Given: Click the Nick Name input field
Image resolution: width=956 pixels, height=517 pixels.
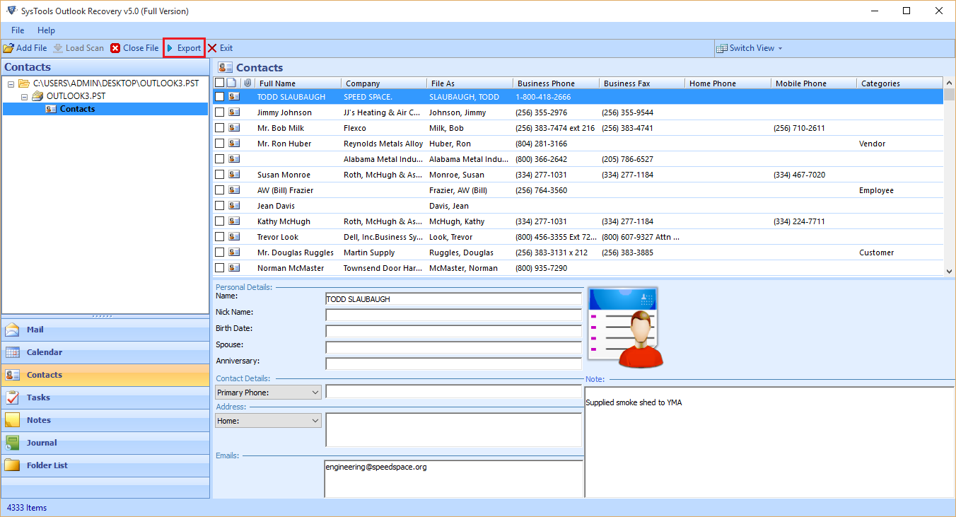Looking at the screenshot, I should click(453, 315).
